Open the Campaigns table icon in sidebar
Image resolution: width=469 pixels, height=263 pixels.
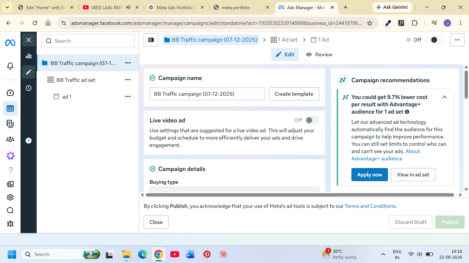pyautogui.click(x=10, y=108)
